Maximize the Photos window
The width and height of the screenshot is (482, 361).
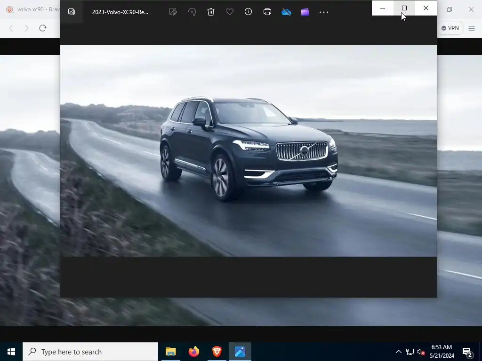pos(404,8)
